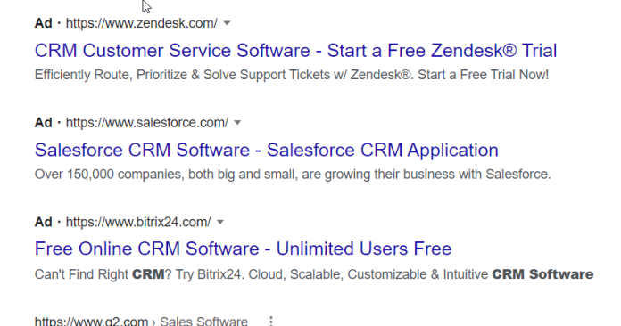621x326 pixels.
Task: Click the Zendesk description 'Efficiently Route, Prioritize' text
Action: [x=292, y=75]
